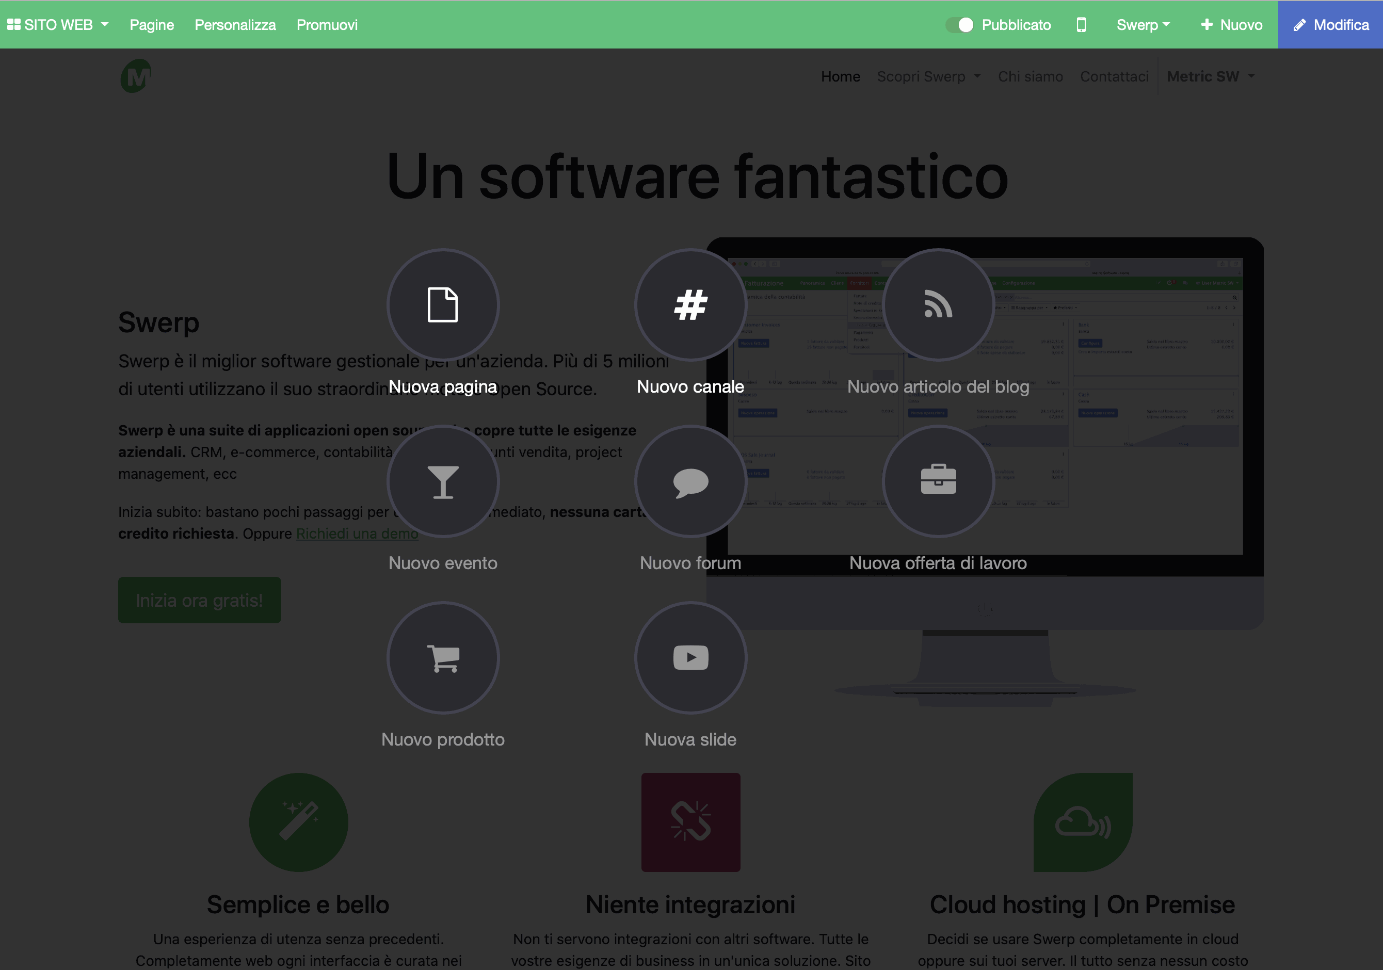The height and width of the screenshot is (970, 1383).
Task: Click the Nuova pagina label
Action: (443, 386)
